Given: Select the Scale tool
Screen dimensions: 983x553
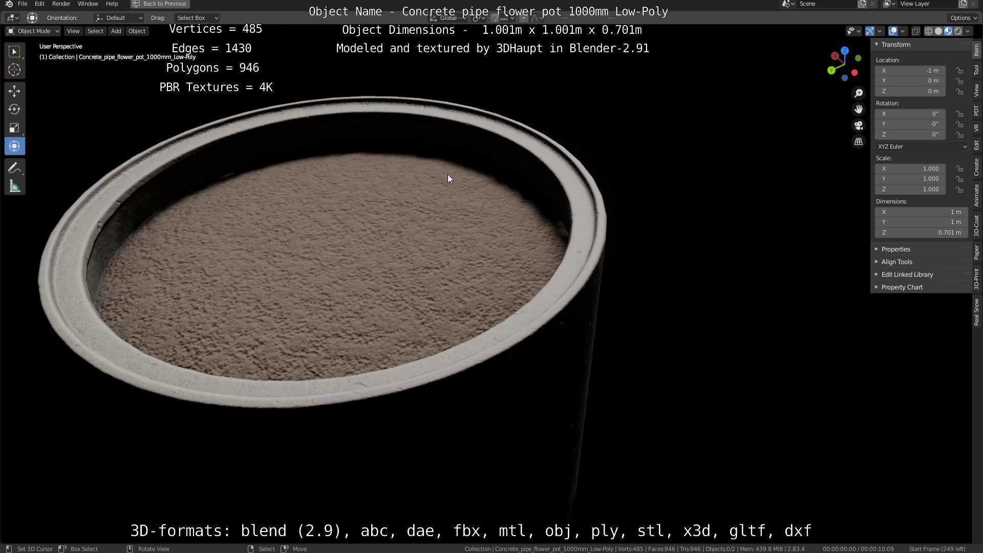Looking at the screenshot, I should pos(14,128).
